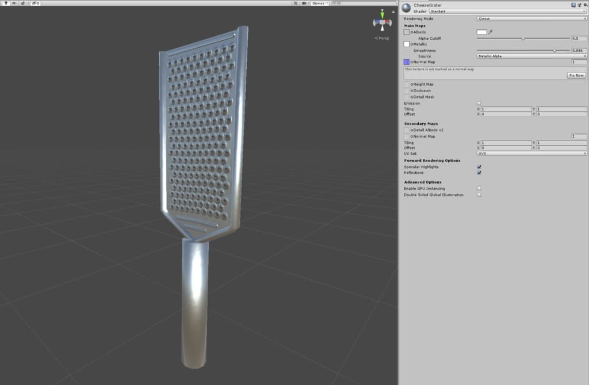Open the material presets slider icon

click(x=579, y=5)
